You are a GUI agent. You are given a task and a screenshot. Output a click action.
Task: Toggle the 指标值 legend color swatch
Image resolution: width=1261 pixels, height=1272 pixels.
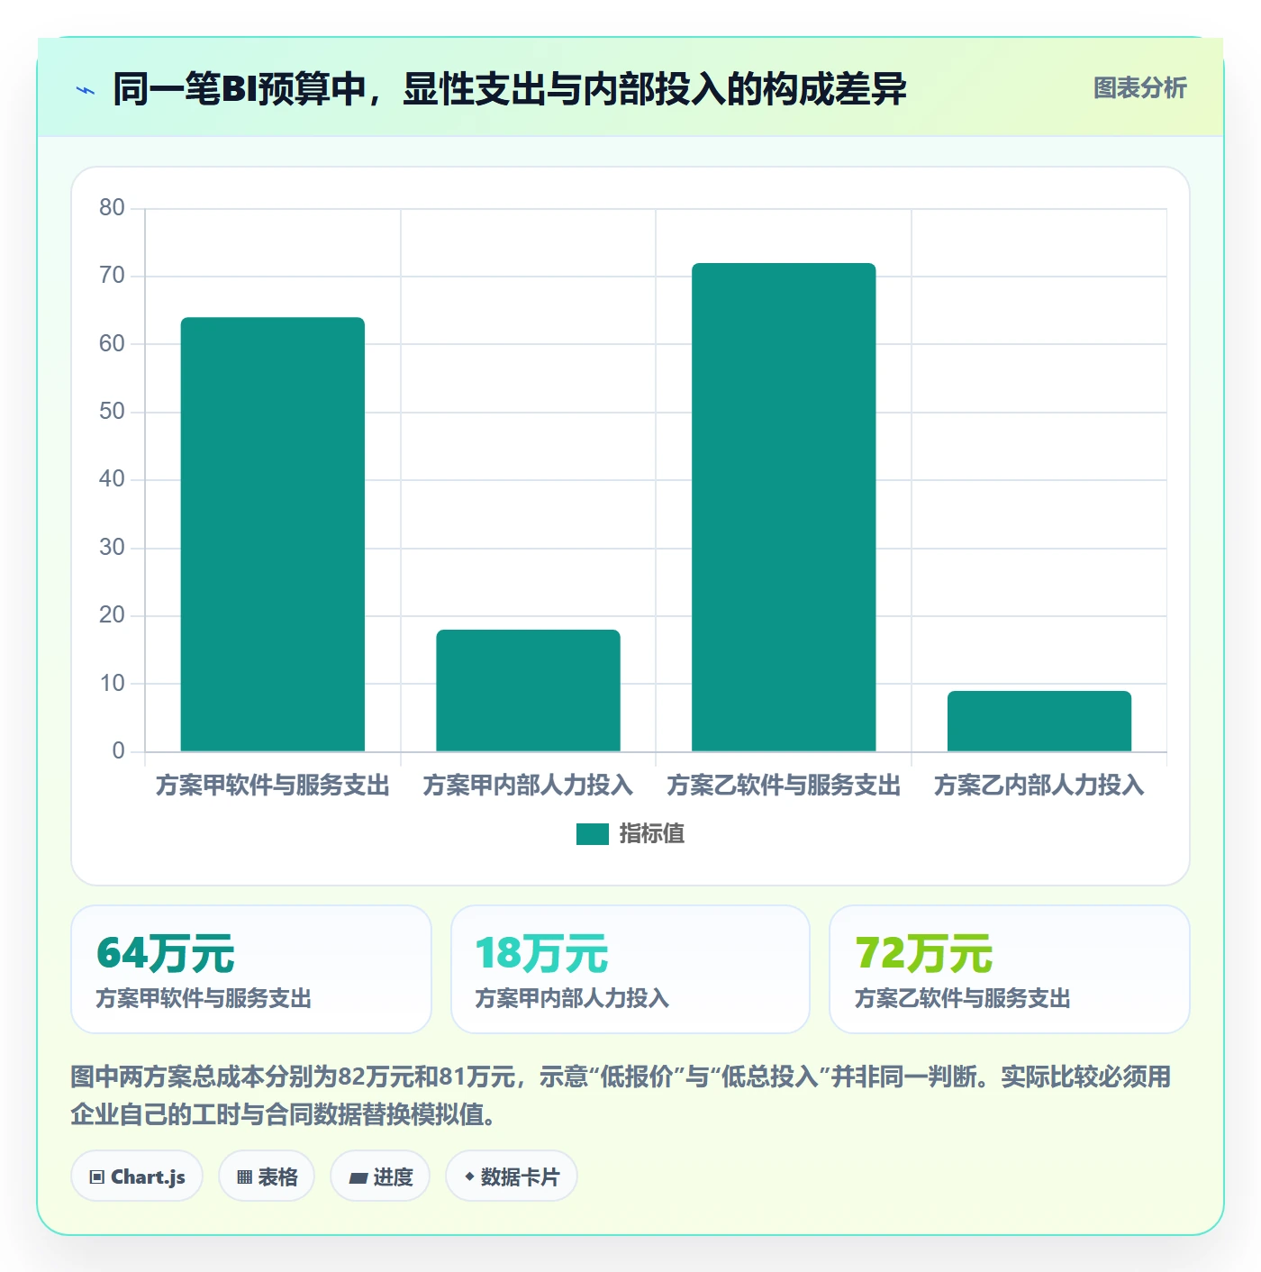click(x=593, y=834)
